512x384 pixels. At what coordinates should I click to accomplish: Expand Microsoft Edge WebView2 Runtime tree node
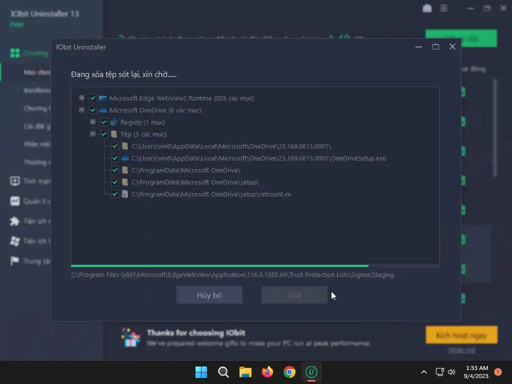[81, 98]
